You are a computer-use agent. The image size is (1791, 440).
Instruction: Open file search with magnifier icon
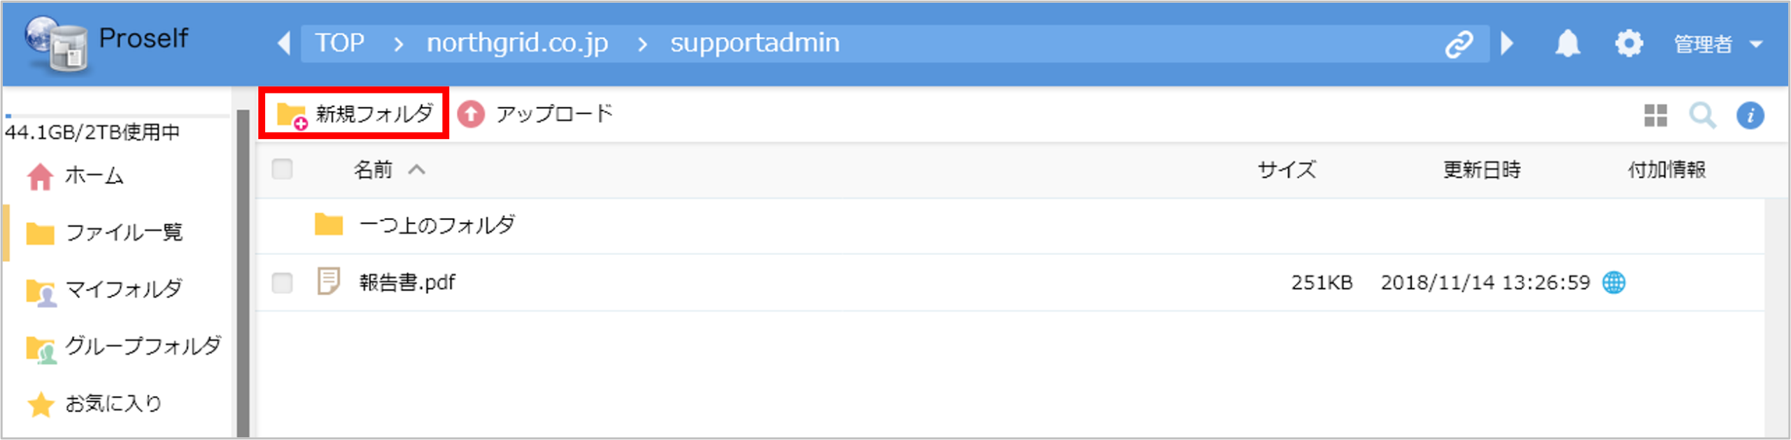(1702, 115)
